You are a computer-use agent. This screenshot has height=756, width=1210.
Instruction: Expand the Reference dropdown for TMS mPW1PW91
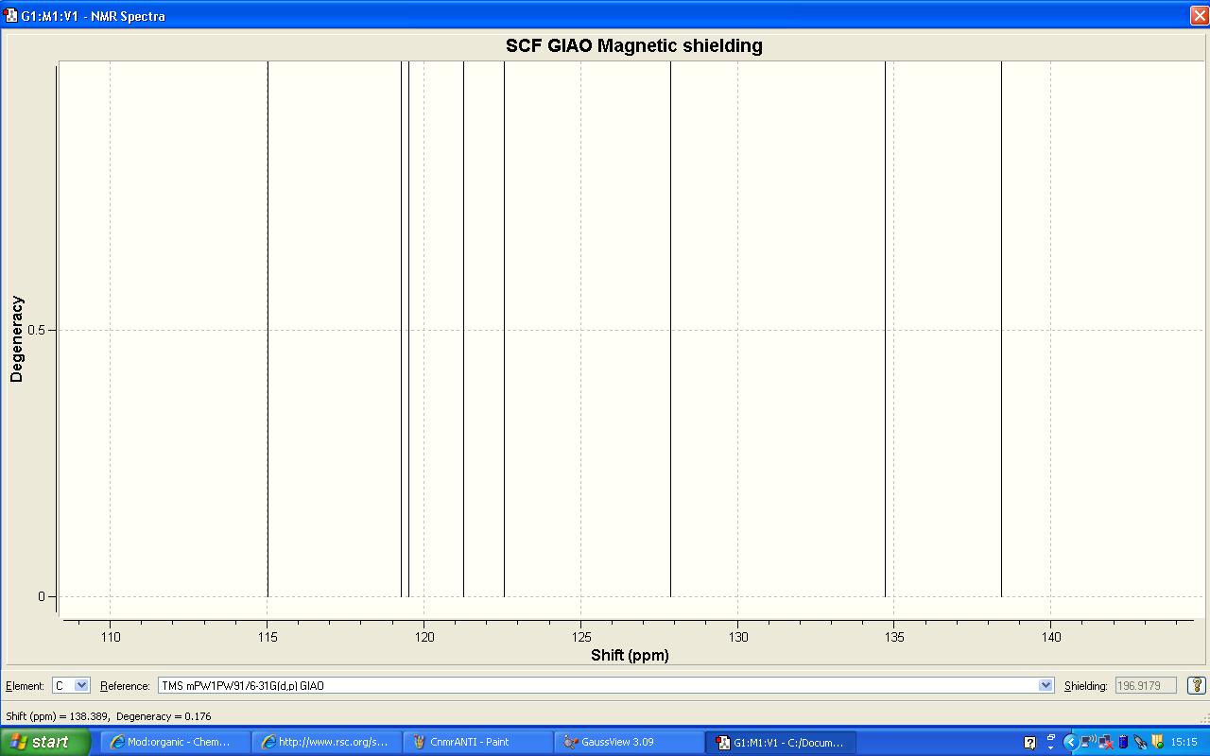coord(1046,685)
